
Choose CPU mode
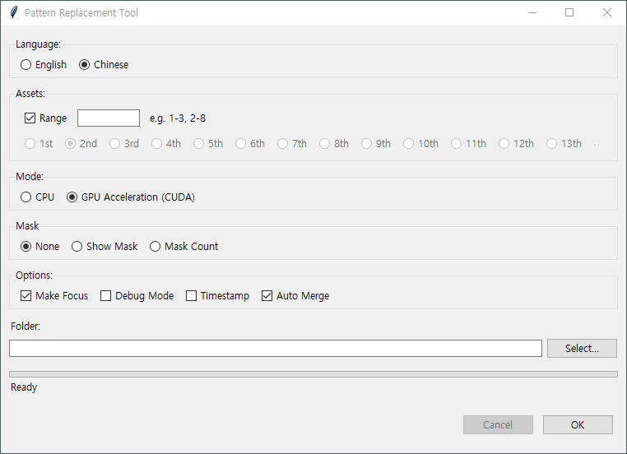(26, 197)
